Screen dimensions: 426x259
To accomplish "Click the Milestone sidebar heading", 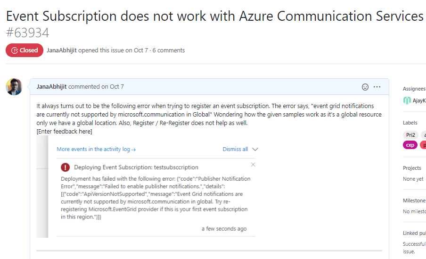I will [414, 201].
